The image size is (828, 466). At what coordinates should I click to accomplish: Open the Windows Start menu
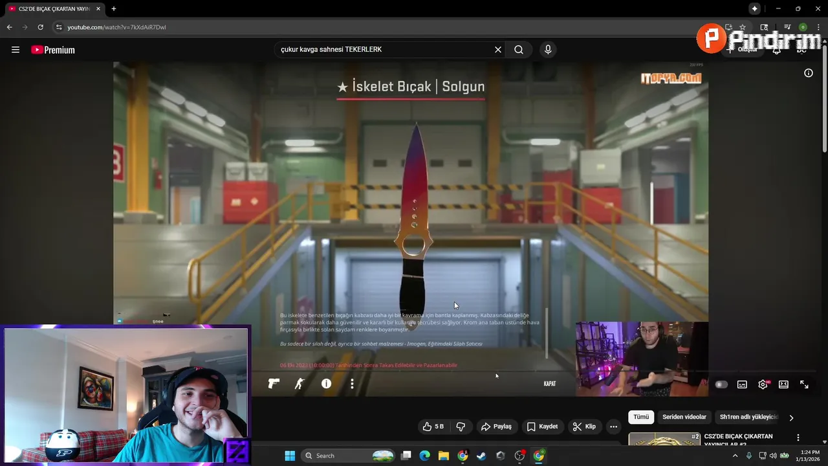pos(290,456)
